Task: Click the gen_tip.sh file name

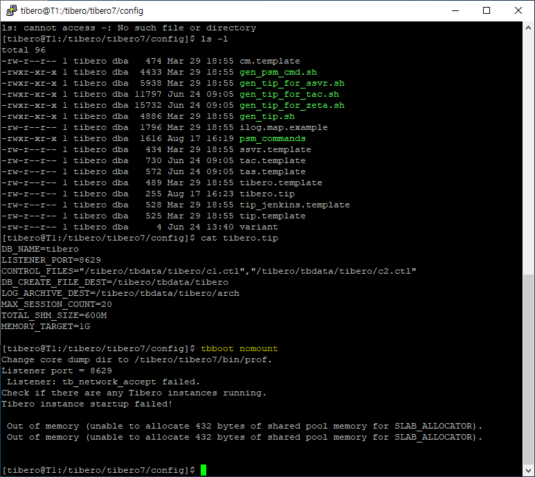Action: [x=267, y=117]
